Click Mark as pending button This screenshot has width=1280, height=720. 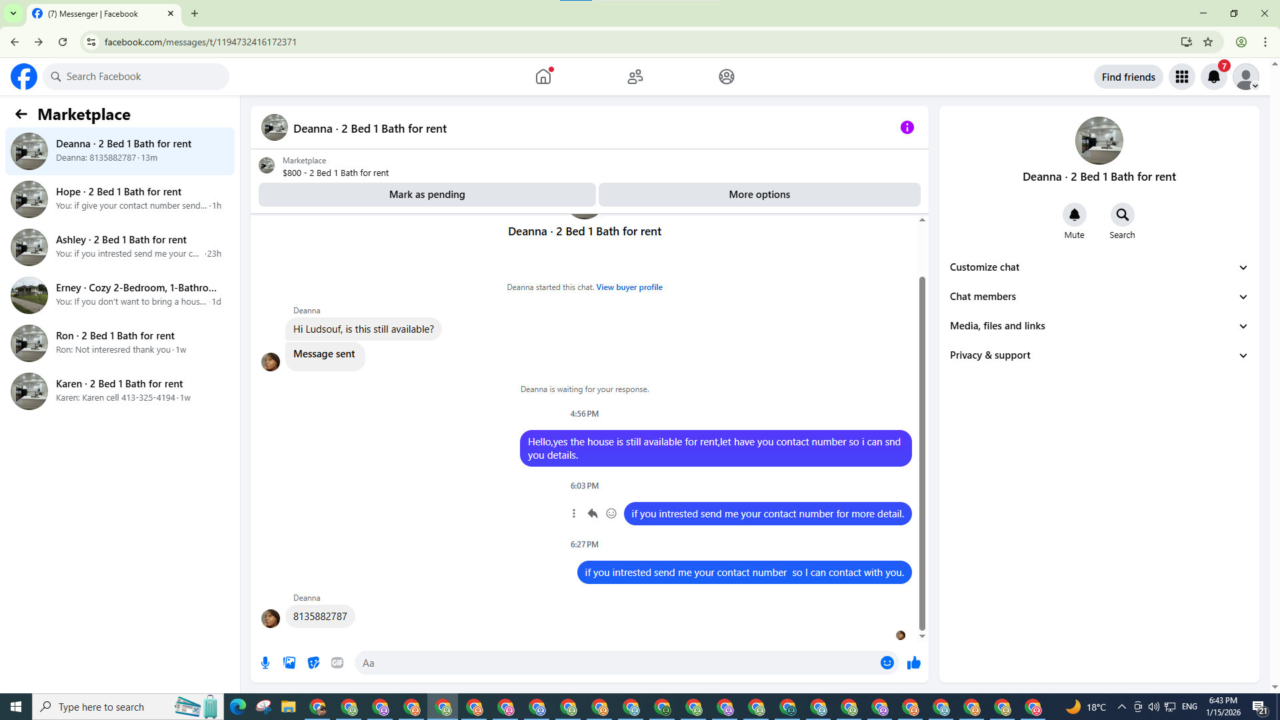tap(427, 195)
